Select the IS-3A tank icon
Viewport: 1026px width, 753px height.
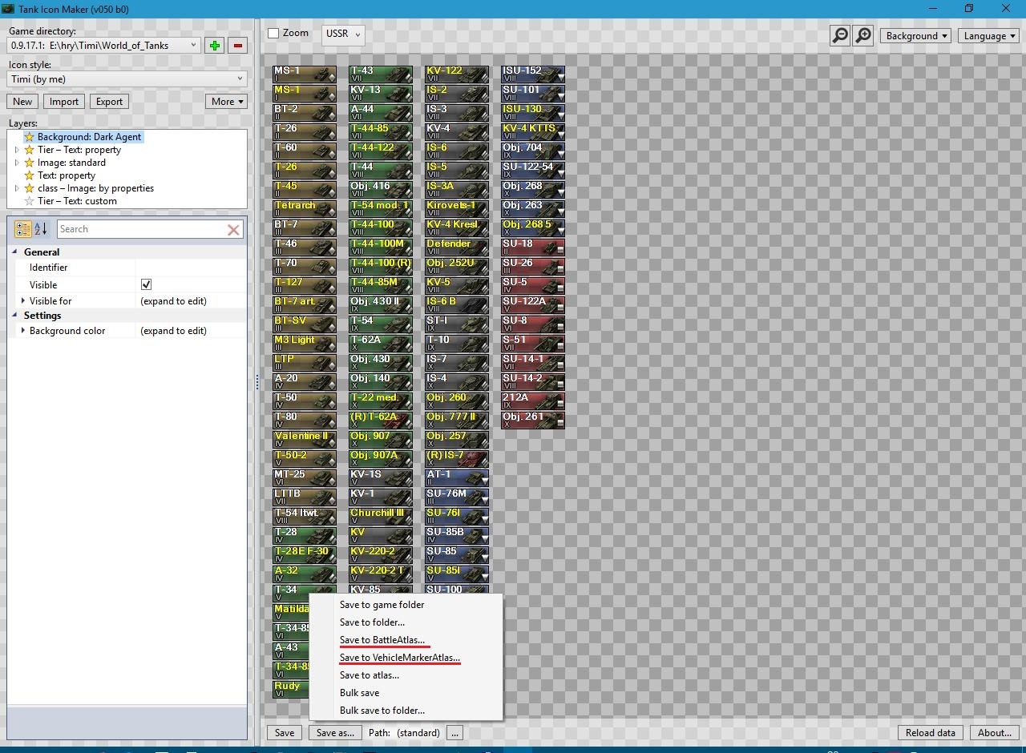(x=457, y=190)
